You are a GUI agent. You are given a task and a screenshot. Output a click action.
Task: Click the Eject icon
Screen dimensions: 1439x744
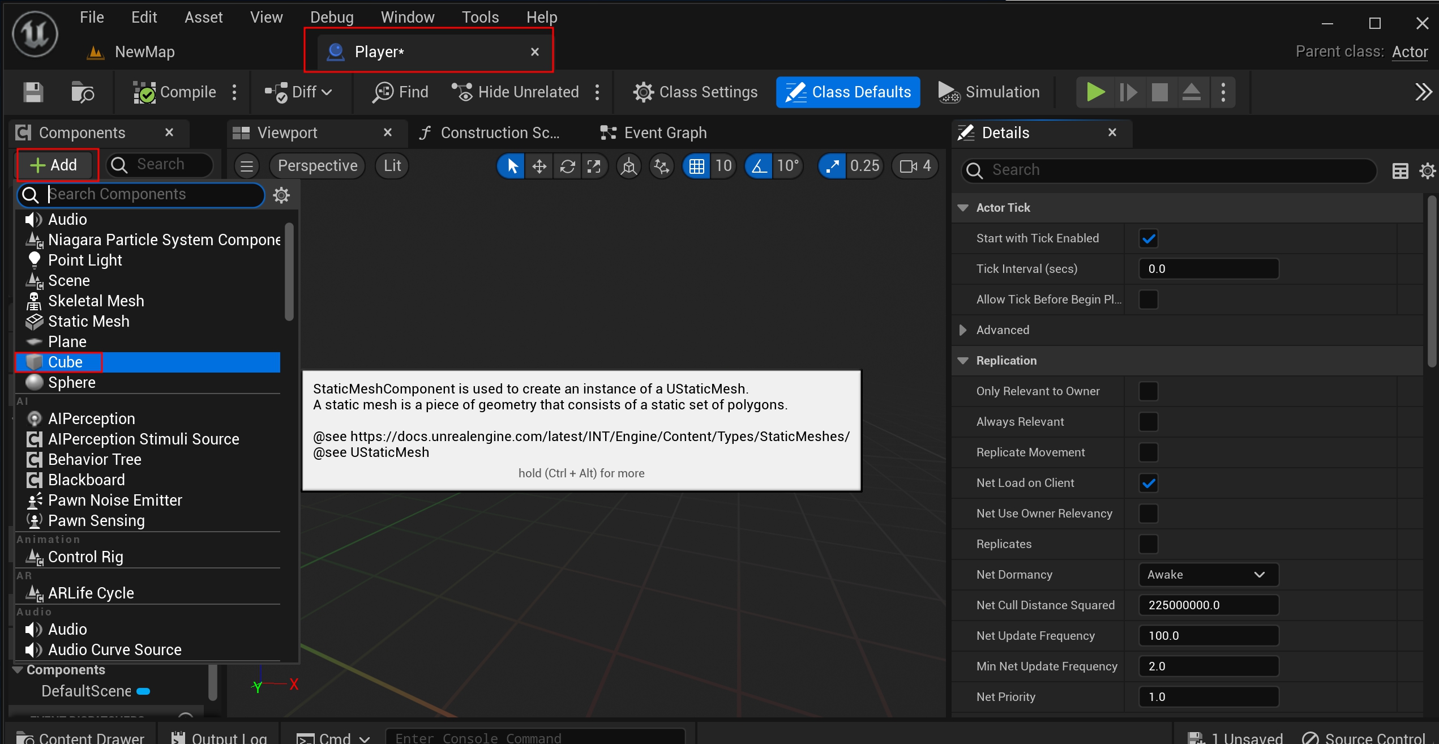[x=1191, y=92]
